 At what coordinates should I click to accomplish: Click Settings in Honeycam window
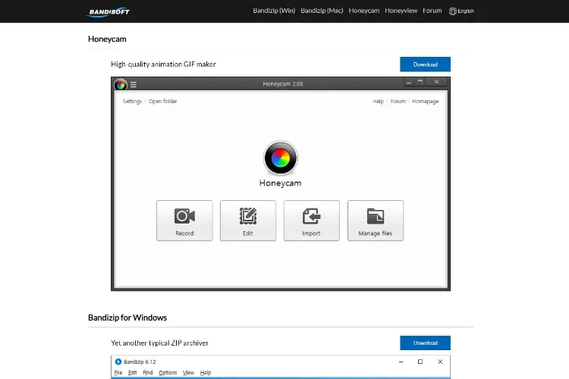132,101
